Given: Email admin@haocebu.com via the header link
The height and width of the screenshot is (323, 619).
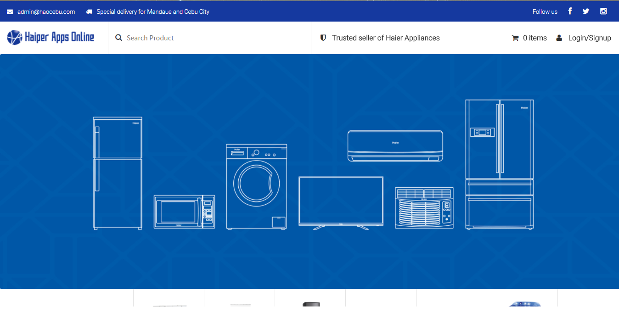Looking at the screenshot, I should 45,11.
